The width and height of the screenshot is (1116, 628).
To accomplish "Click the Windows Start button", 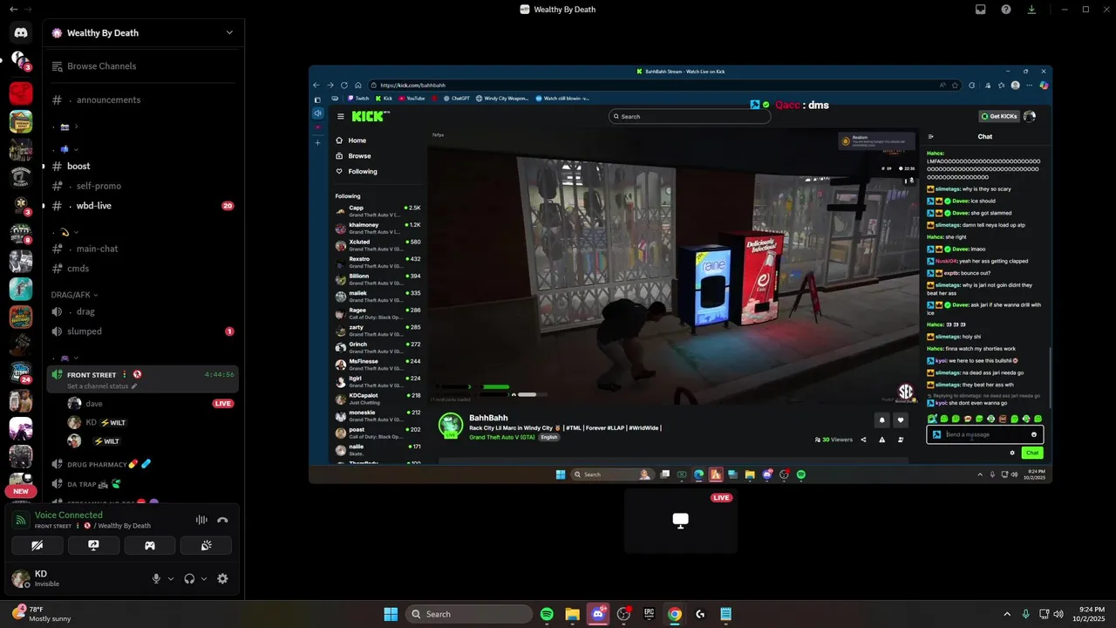I will point(391,614).
